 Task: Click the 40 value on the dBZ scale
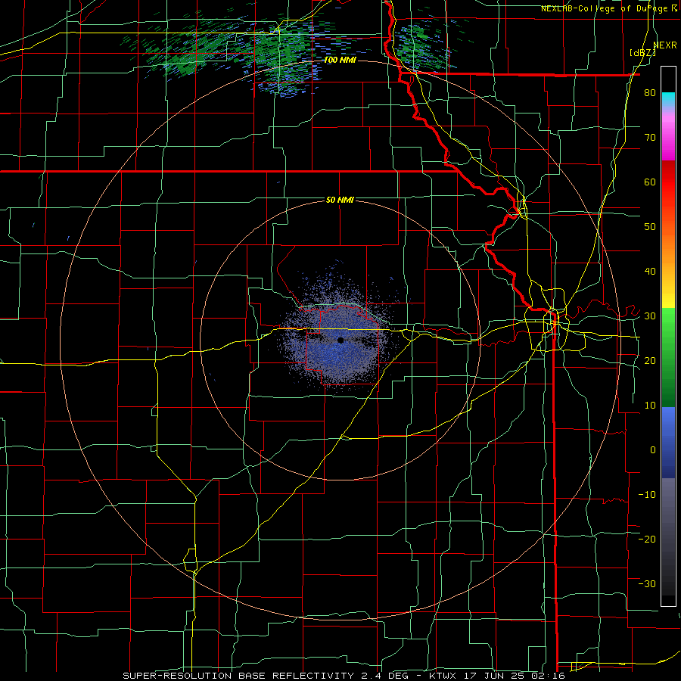(650, 272)
